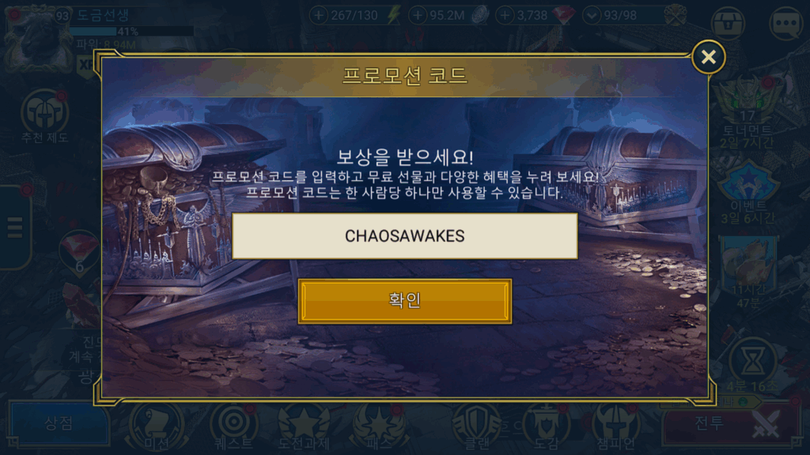The height and width of the screenshot is (455, 810).
Task: Open the 상점 shop button
Action: (x=59, y=423)
